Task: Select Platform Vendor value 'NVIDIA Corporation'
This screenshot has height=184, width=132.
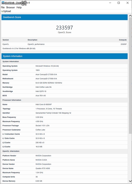Action: 43,156
